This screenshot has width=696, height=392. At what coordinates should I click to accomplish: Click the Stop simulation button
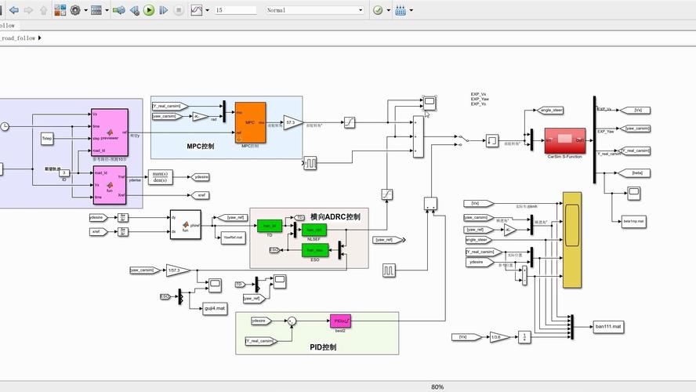(177, 10)
